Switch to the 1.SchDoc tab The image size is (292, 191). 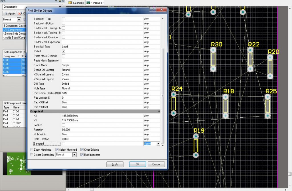tap(76, 3)
